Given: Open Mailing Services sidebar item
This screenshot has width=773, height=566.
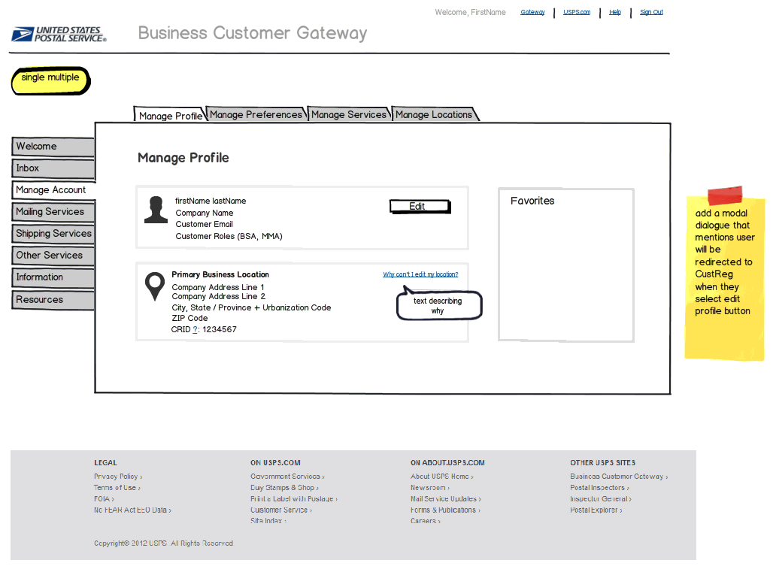Looking at the screenshot, I should pos(53,212).
